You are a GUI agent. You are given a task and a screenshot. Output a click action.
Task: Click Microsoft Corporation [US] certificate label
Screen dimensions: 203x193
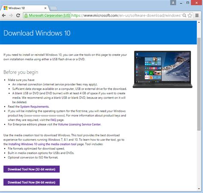click(x=49, y=15)
